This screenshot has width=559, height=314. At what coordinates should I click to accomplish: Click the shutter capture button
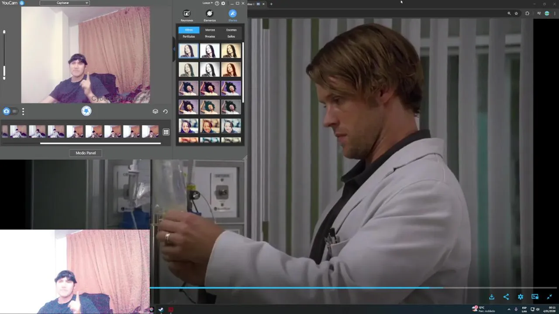pos(86,111)
